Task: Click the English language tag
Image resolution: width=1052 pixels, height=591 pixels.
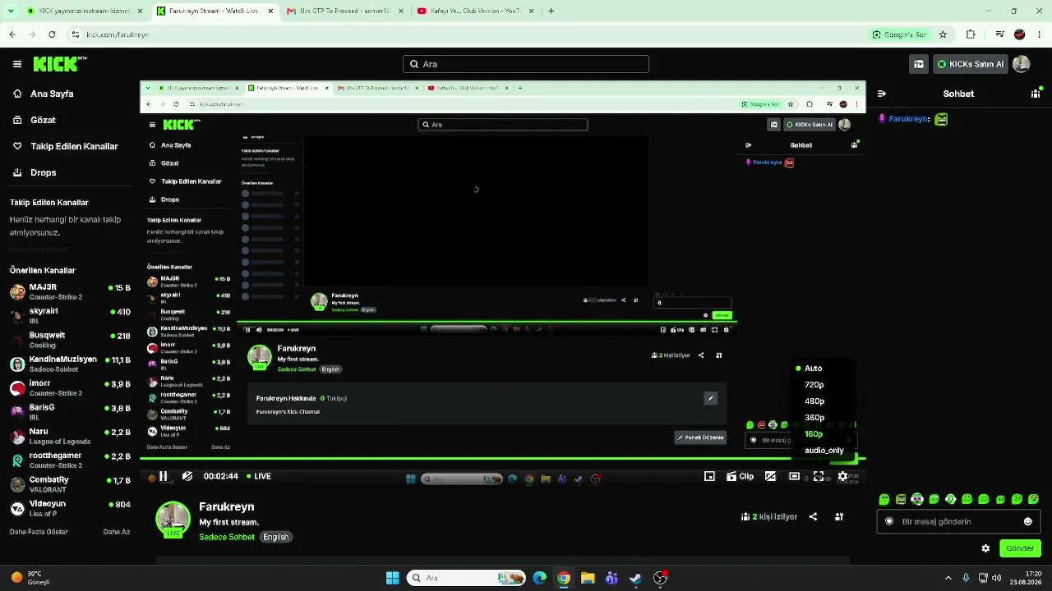Action: click(276, 537)
